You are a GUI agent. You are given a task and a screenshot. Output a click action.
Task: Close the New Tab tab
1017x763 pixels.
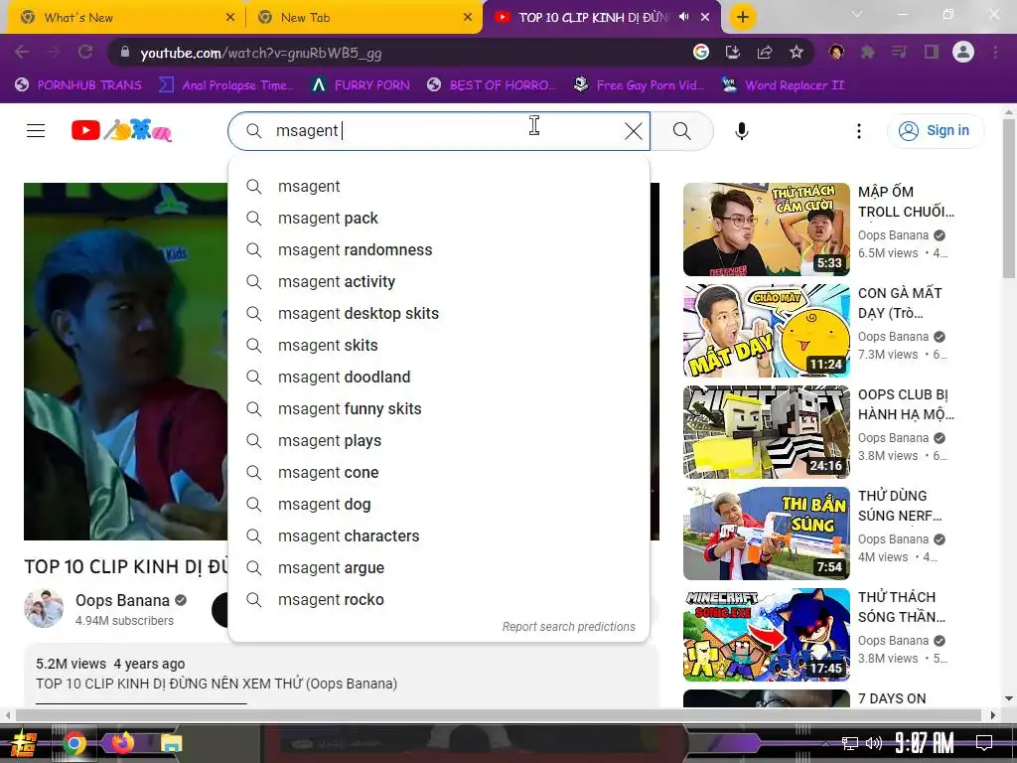click(468, 18)
